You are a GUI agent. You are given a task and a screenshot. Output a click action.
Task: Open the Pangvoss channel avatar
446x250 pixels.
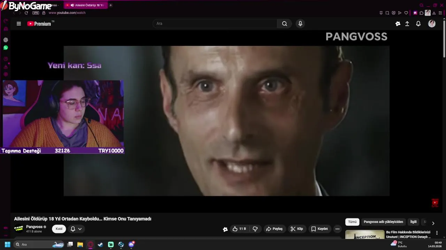[x=18, y=229]
